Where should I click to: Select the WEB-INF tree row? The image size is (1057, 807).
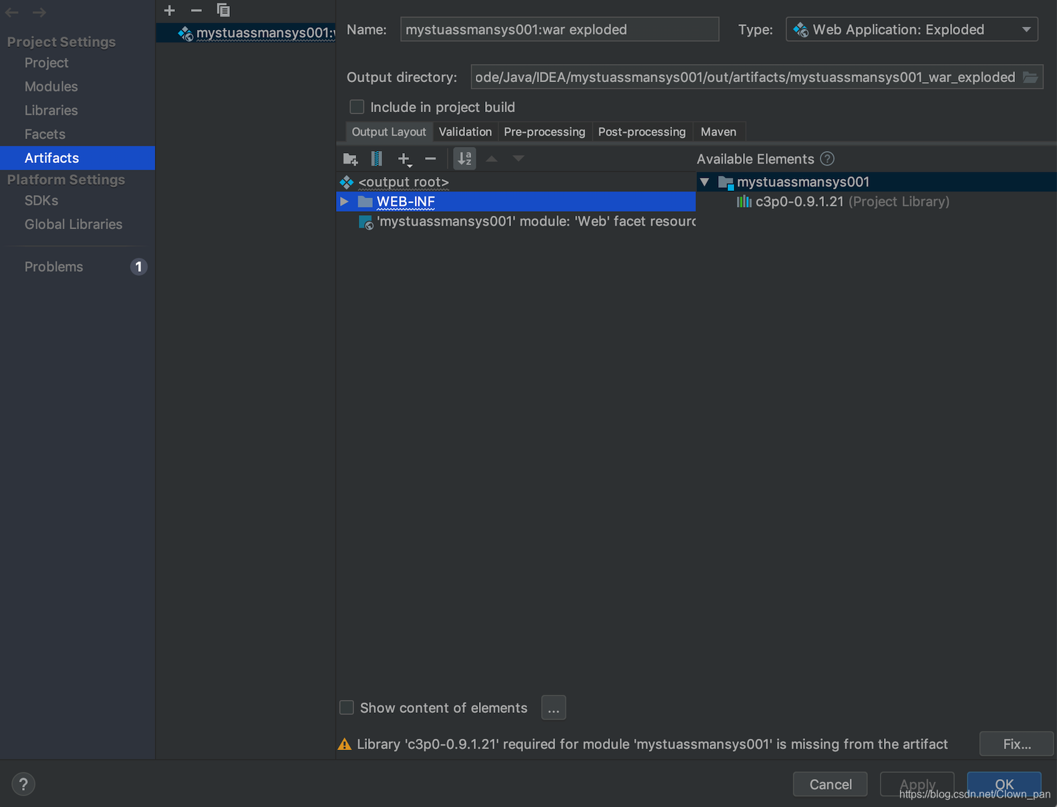[516, 202]
